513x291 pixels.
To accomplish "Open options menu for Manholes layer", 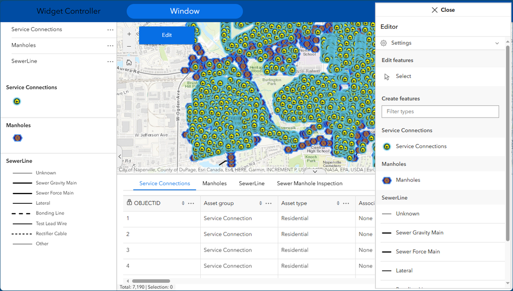I will [x=110, y=46].
